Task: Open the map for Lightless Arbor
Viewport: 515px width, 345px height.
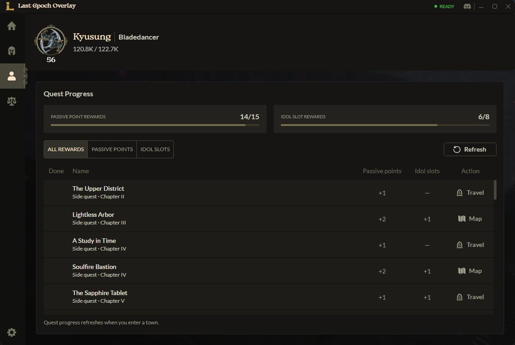Action: pos(470,219)
